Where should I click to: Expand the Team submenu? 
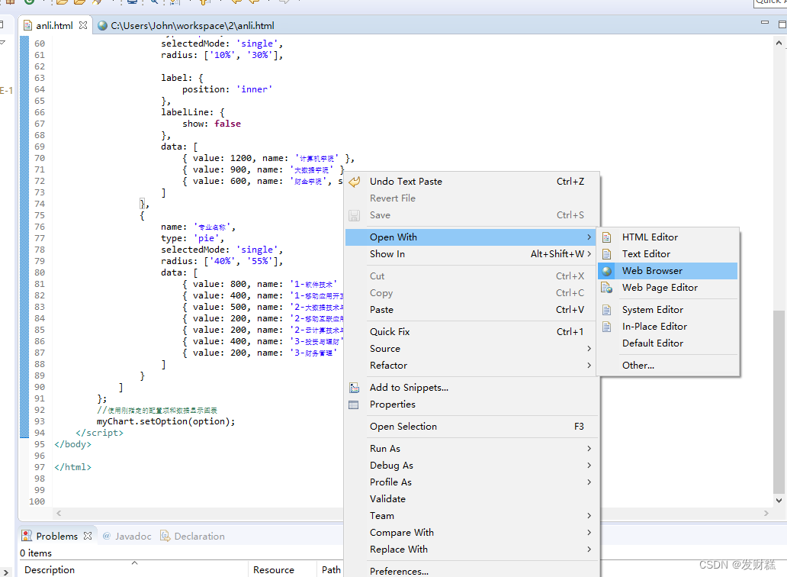(382, 515)
